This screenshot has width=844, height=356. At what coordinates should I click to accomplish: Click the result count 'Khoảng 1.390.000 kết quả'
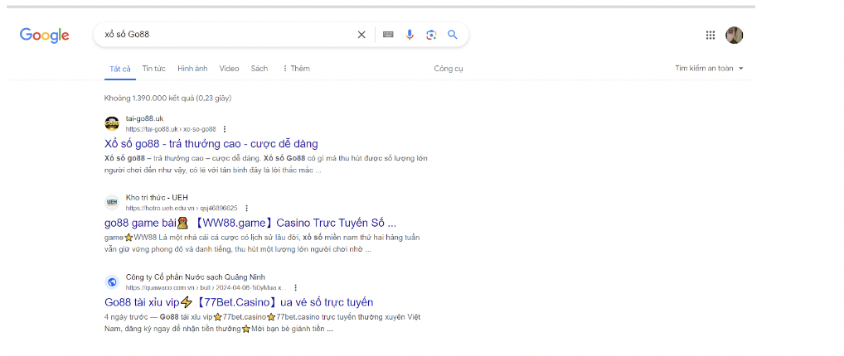tap(168, 99)
